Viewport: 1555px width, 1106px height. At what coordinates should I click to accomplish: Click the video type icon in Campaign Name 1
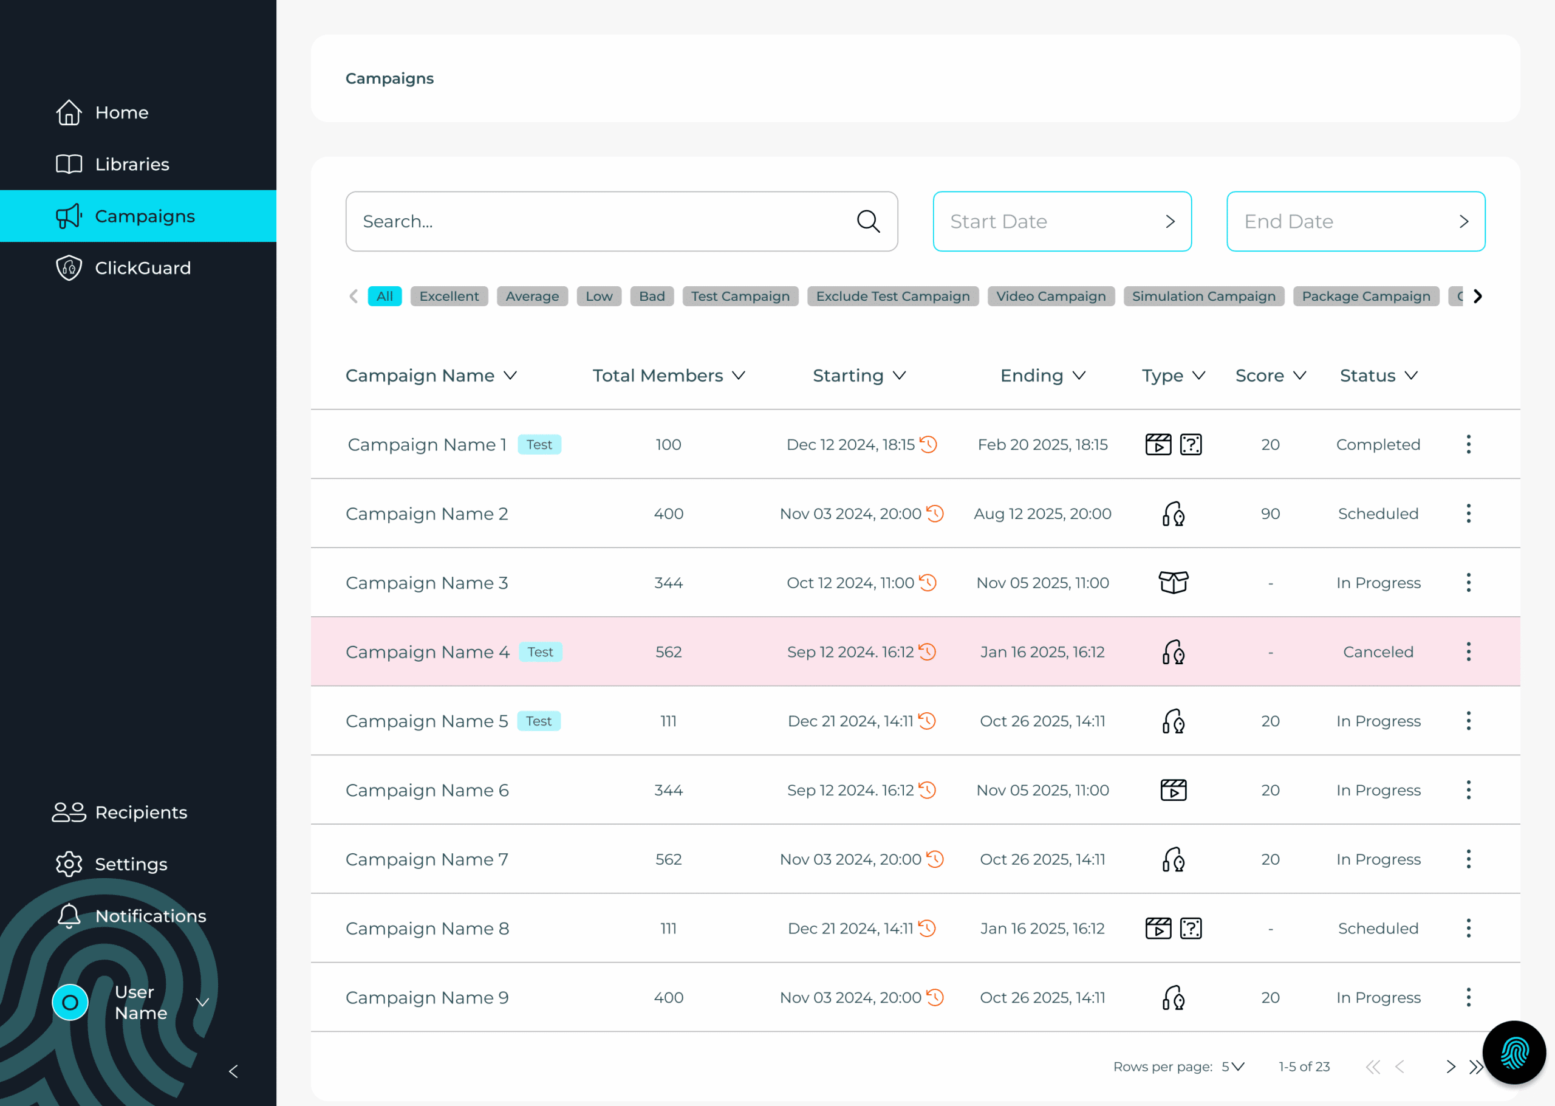[1158, 444]
